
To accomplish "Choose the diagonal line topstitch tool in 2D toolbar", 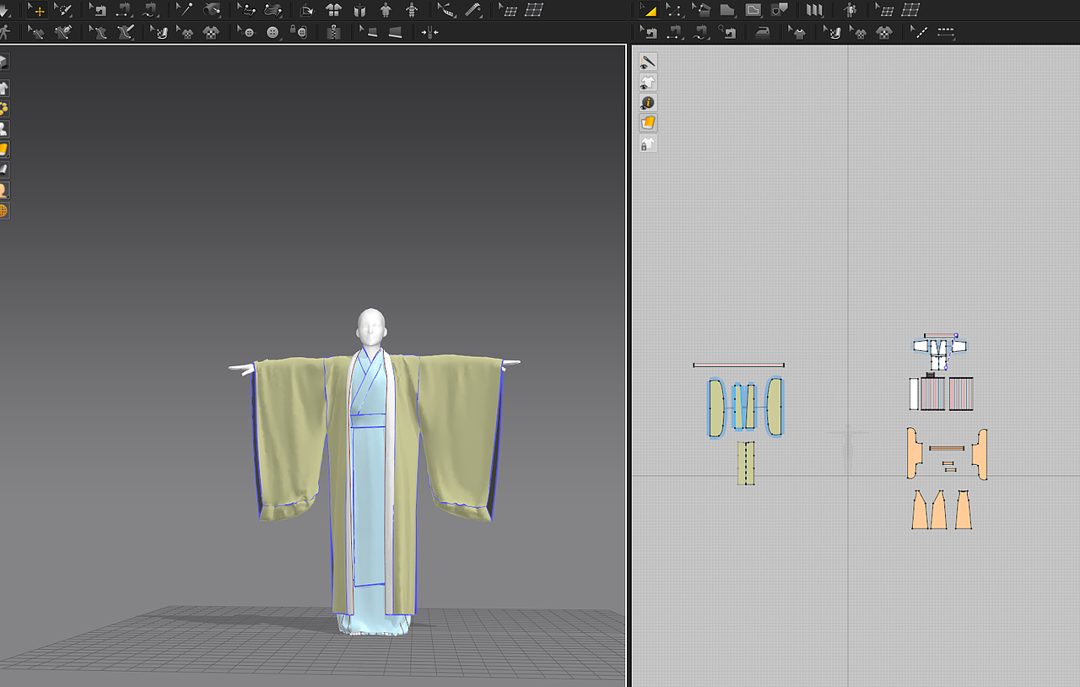I will tap(919, 32).
